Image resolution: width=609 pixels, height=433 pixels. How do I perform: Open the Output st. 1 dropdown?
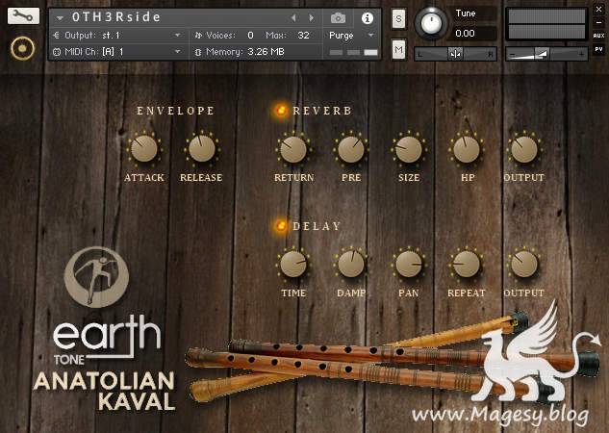(x=116, y=36)
